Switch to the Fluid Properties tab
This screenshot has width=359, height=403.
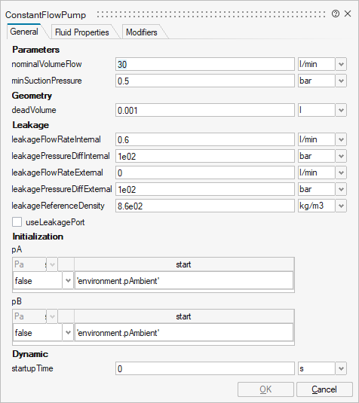82,32
